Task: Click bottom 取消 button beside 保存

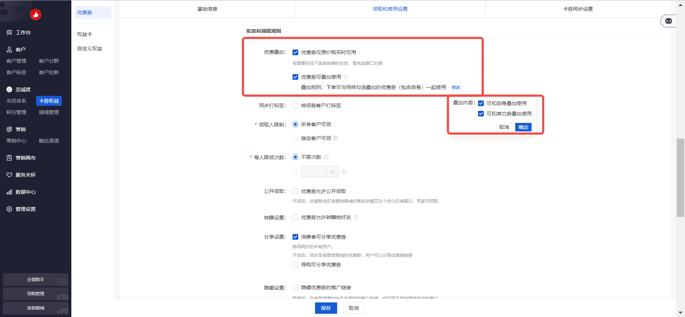Action: pyautogui.click(x=354, y=308)
